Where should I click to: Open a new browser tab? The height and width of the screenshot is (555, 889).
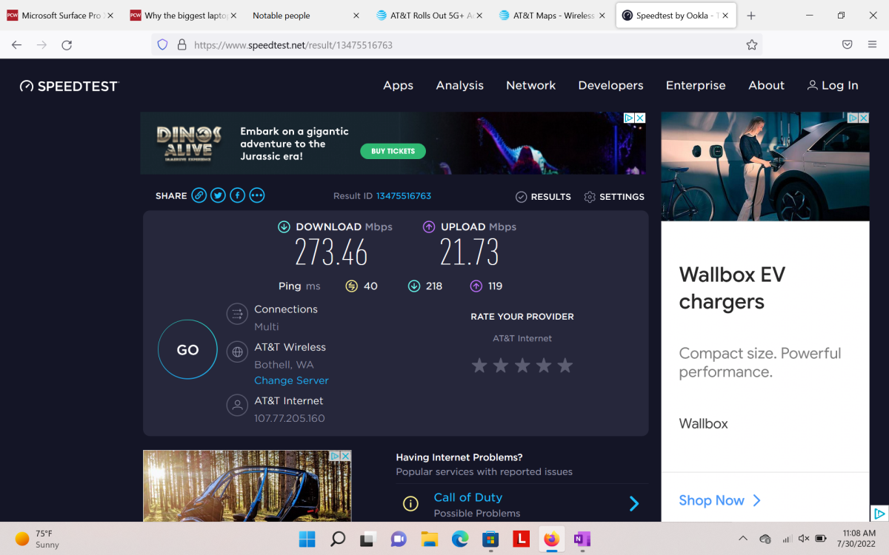[x=751, y=16]
